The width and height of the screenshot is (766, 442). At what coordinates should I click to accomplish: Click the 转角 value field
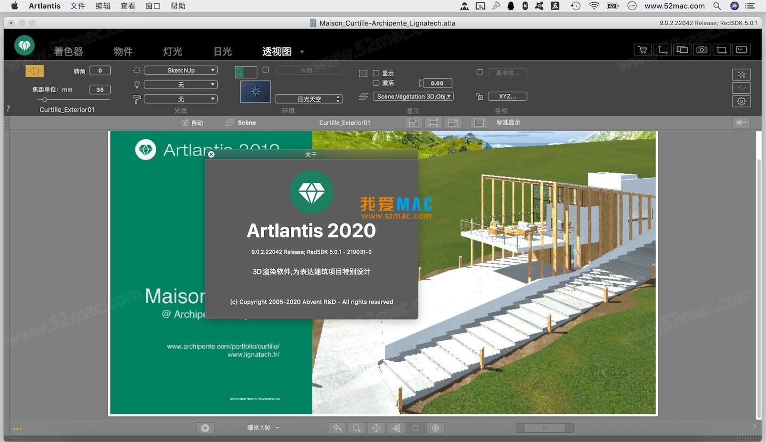point(100,70)
